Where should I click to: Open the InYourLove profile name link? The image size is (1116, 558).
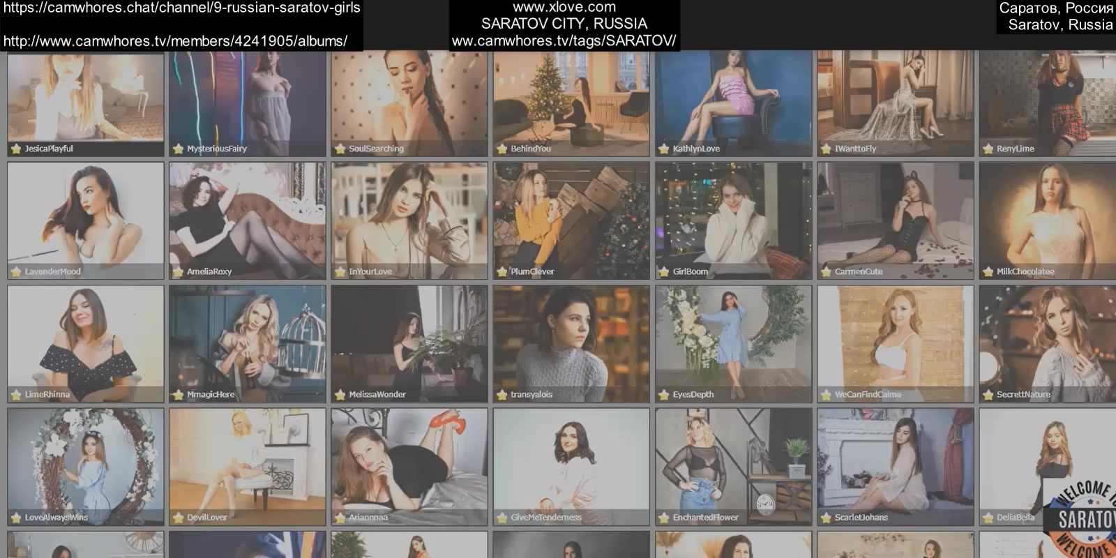(370, 271)
